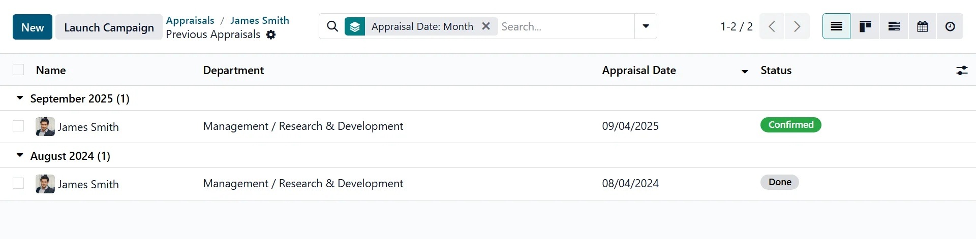The image size is (976, 239).
Task: Go to Appraisals breadcrumb
Action: (190, 20)
